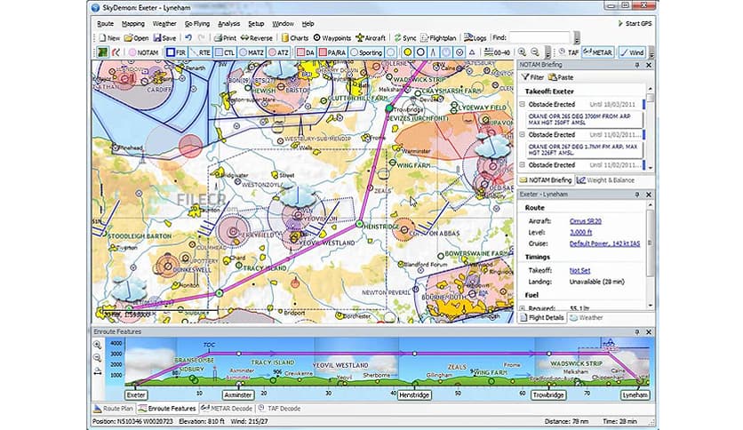Switch to the Weight & Balance tab
743x430 pixels.
(609, 179)
